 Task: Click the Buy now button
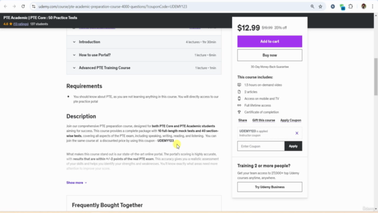click(x=269, y=55)
